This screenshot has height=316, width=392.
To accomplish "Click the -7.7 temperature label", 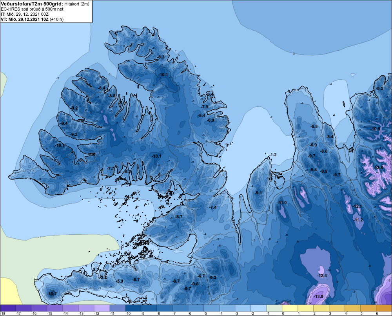I will click(x=111, y=168).
